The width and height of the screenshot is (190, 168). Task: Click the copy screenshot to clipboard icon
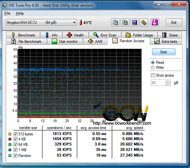[125, 22]
